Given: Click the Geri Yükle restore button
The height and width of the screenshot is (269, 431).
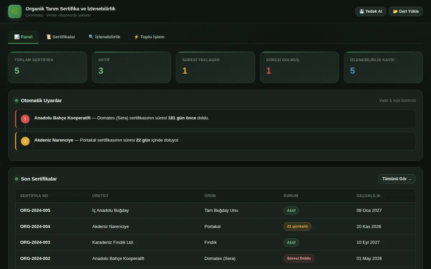Looking at the screenshot, I should [406, 11].
